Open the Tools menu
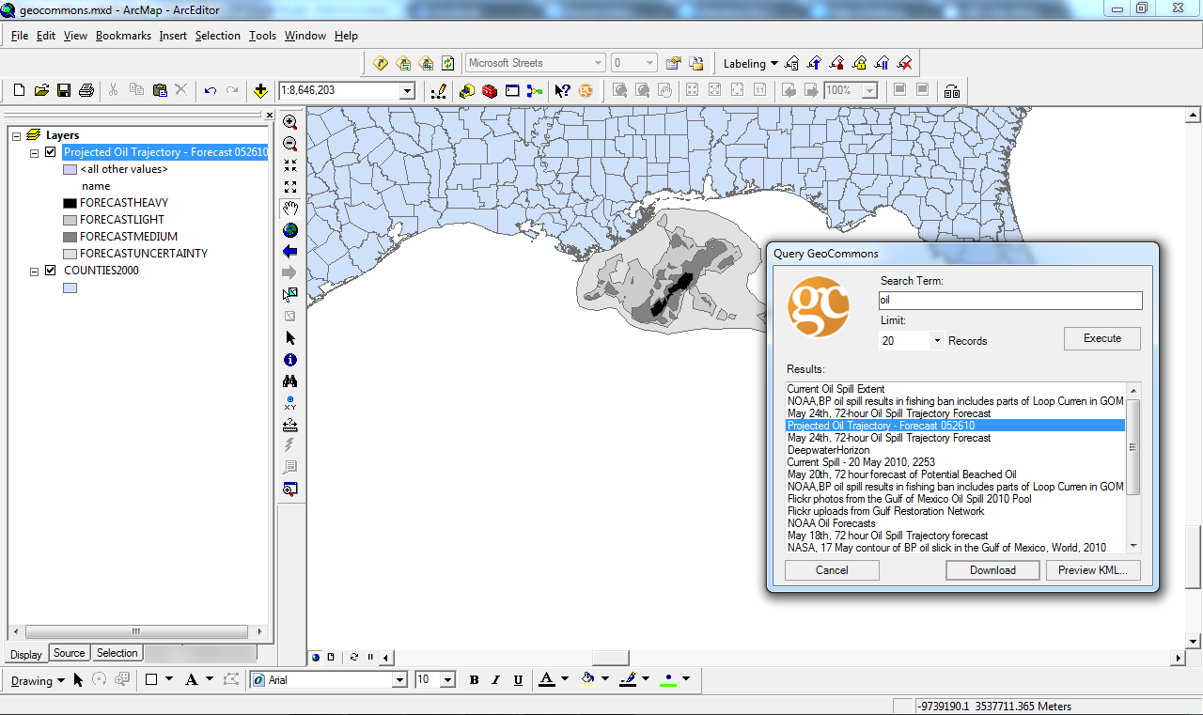Viewport: 1203px width, 715px height. coord(262,36)
